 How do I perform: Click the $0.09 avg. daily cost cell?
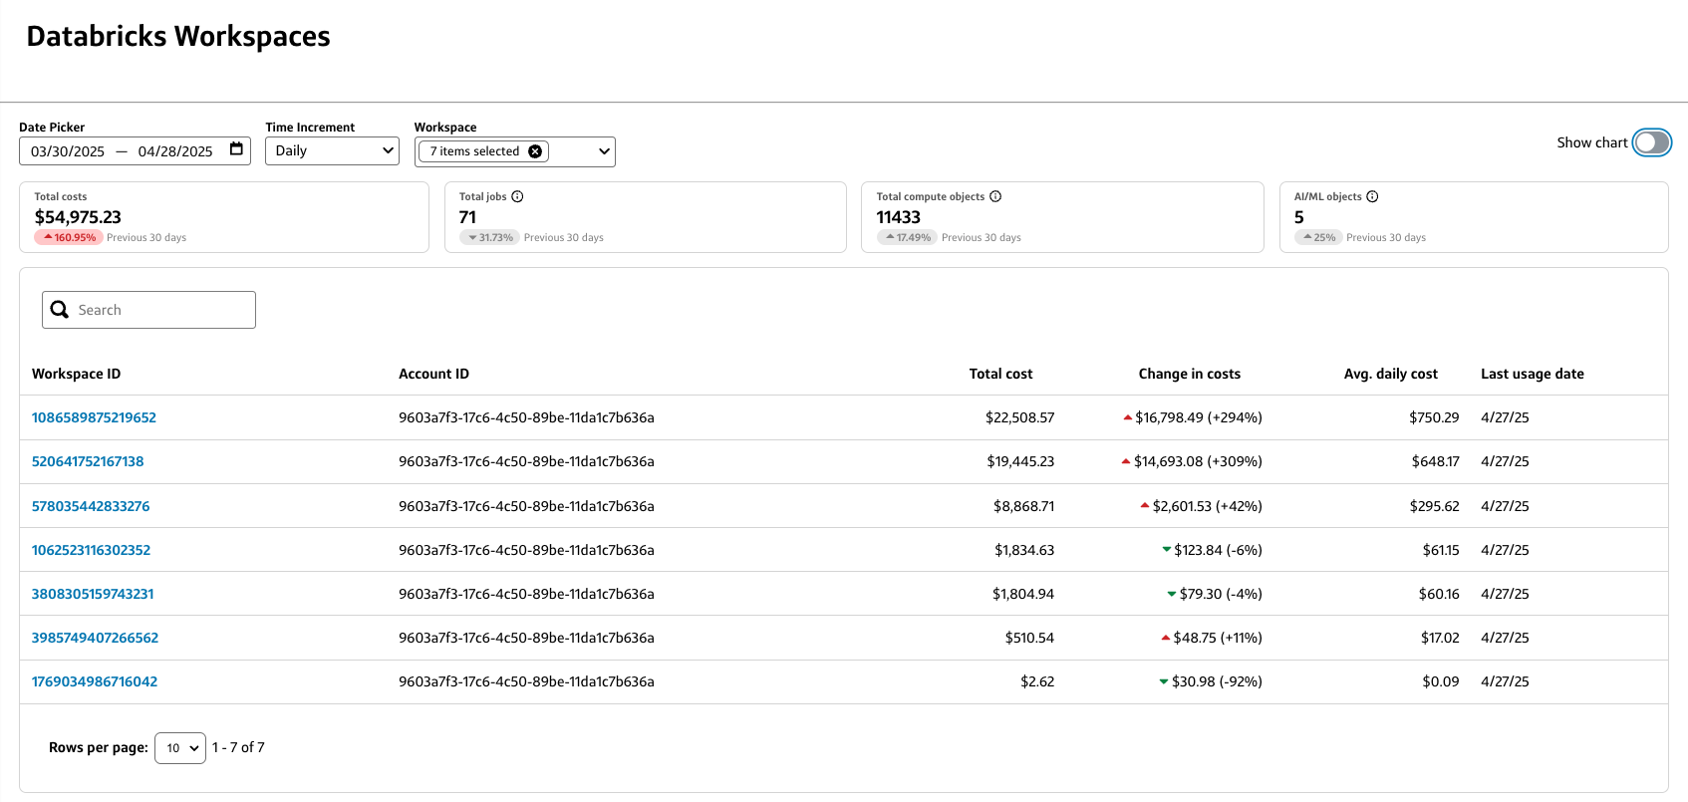click(1441, 681)
